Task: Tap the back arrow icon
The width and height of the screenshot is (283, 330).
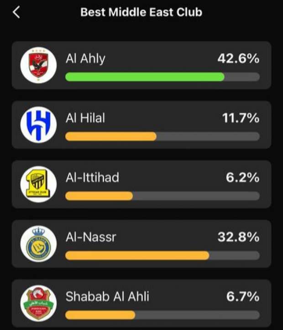Action: click(16, 12)
